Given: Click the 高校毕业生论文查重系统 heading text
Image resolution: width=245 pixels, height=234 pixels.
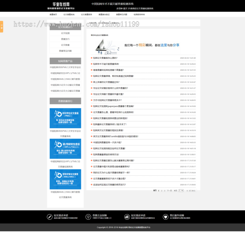Looking at the screenshot, I should point(100,35).
